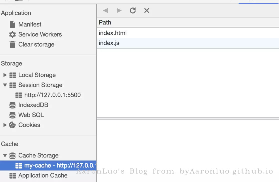The image size is (279, 182).
Task: Select the my-cache entry in Cache Storage
Action: click(60, 165)
